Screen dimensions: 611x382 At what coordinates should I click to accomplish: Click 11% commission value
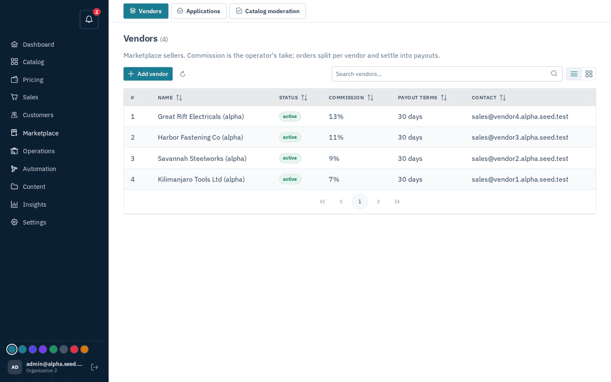pos(336,137)
